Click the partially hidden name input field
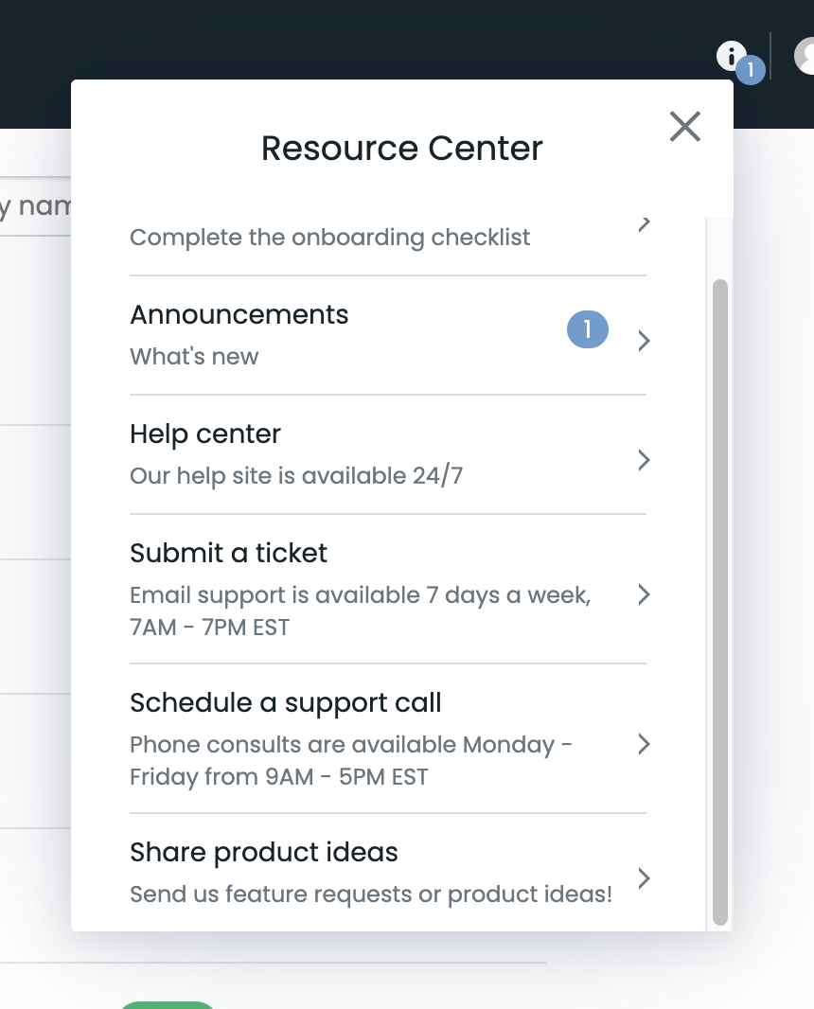The height and width of the screenshot is (1009, 814). click(34, 206)
